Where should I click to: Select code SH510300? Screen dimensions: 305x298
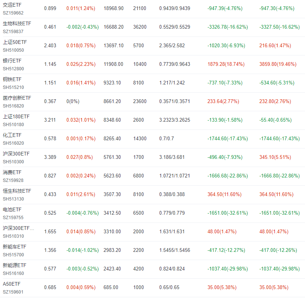[x=13, y=162]
